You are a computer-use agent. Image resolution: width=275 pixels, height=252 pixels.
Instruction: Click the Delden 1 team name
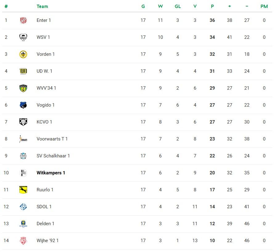45,224
